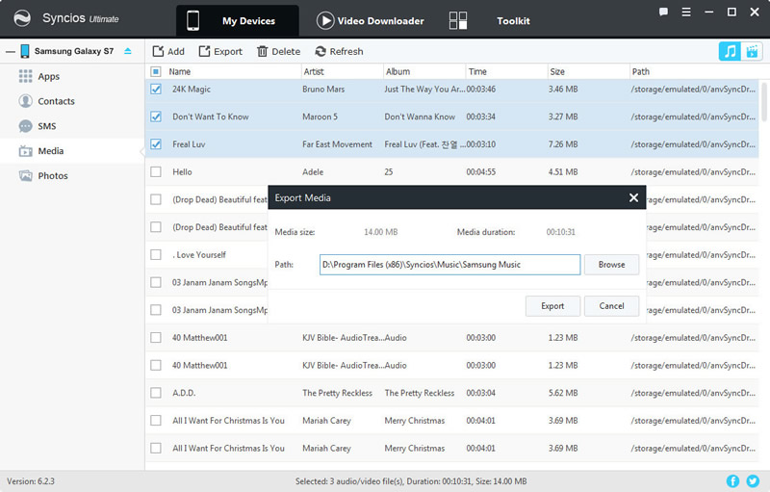Viewport: 770px width, 492px height.
Task: Click the Apps grid icon
Action: point(26,76)
